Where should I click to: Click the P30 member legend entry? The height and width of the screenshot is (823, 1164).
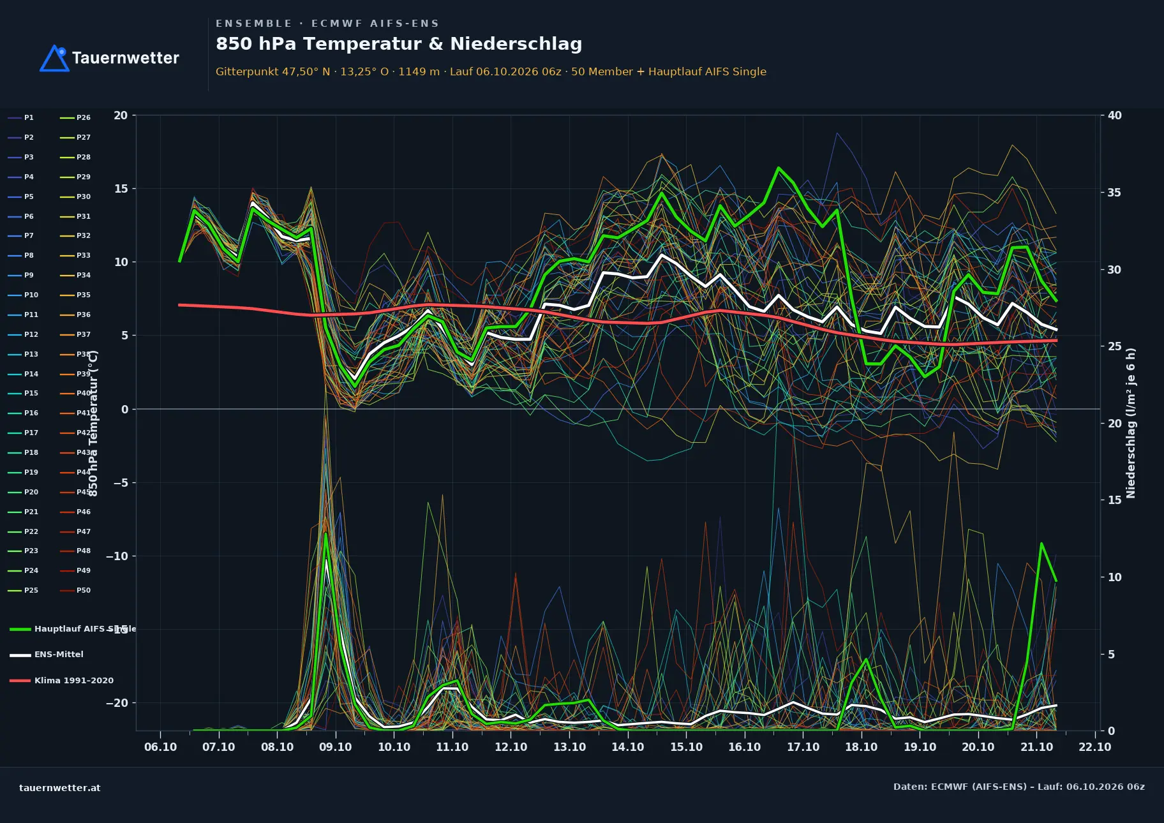75,196
